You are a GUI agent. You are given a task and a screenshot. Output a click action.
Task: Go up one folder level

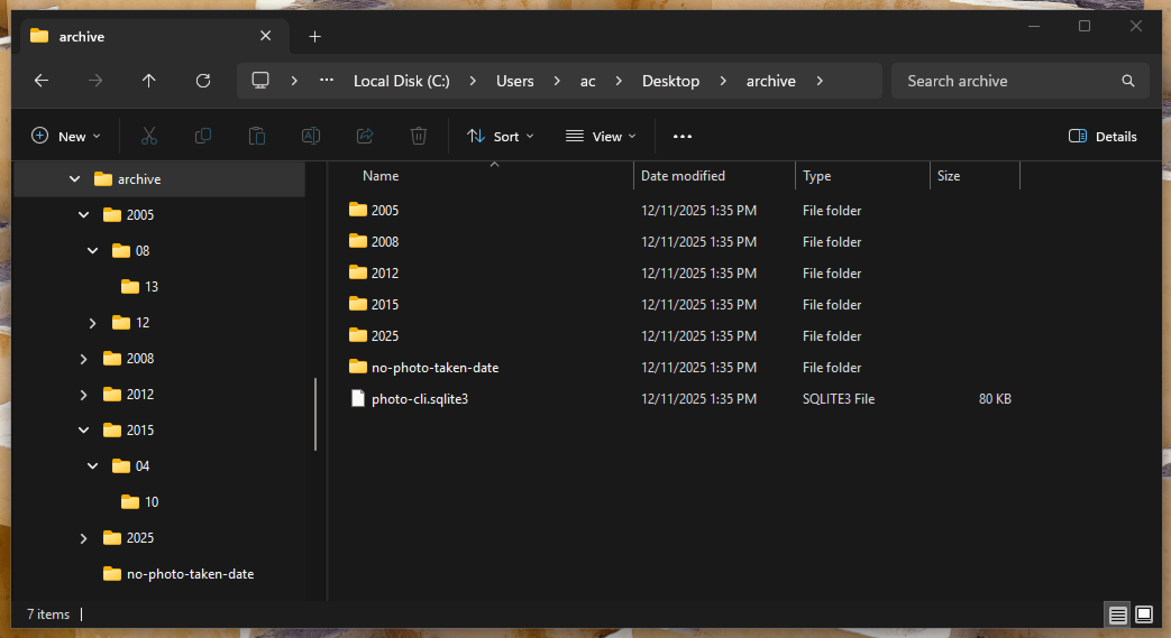pyautogui.click(x=149, y=81)
